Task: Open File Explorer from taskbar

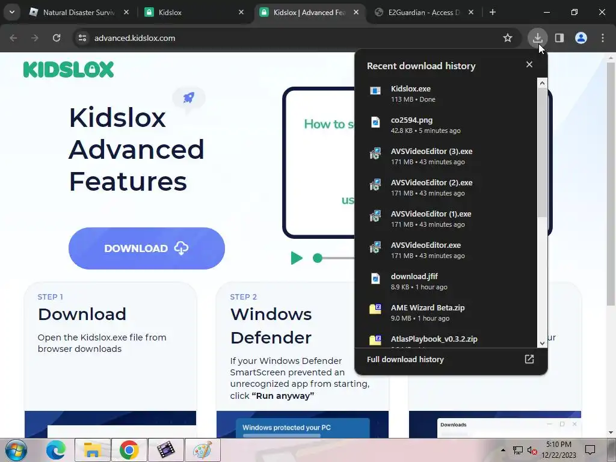Action: (x=92, y=450)
